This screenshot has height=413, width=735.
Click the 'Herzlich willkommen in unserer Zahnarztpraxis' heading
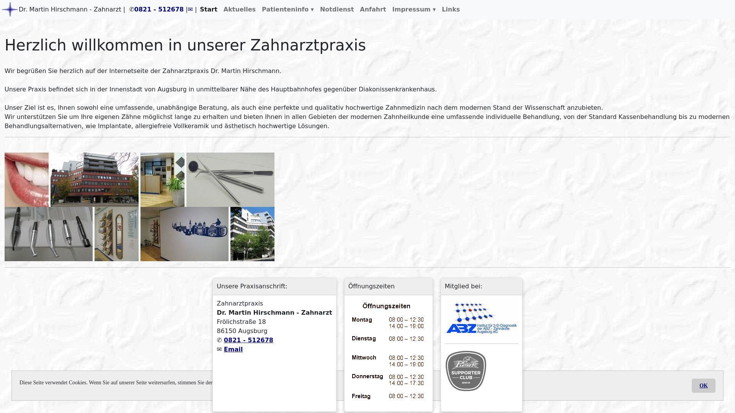click(x=185, y=45)
